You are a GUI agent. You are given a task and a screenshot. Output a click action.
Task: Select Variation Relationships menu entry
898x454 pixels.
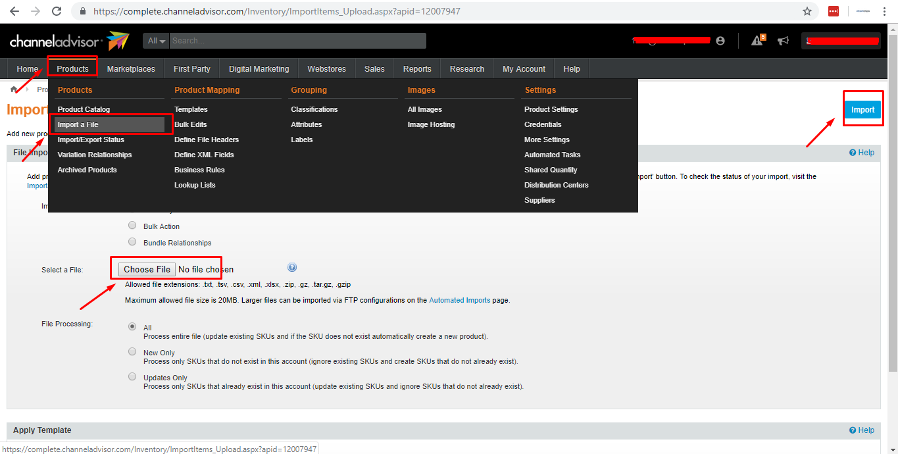click(x=95, y=155)
